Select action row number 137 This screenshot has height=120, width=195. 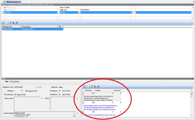coord(102,93)
